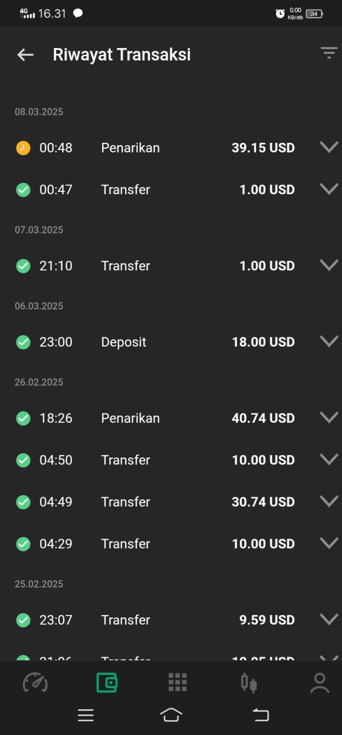Expand the 9.59 USD Transfer row

pos(329,619)
